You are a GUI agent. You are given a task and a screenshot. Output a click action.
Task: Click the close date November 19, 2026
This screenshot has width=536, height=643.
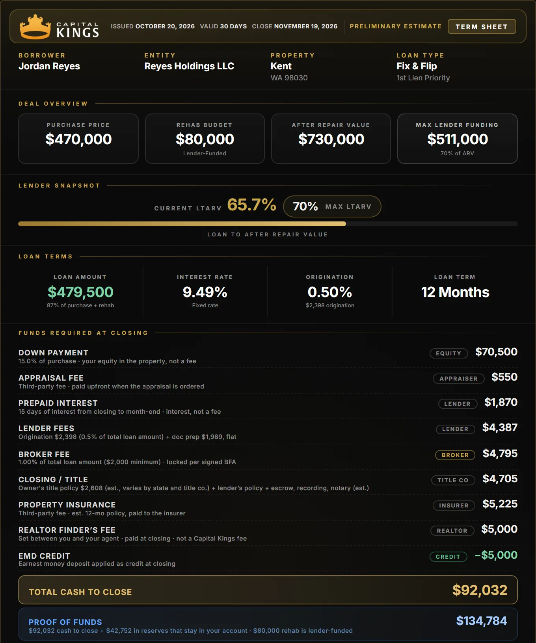coord(306,26)
